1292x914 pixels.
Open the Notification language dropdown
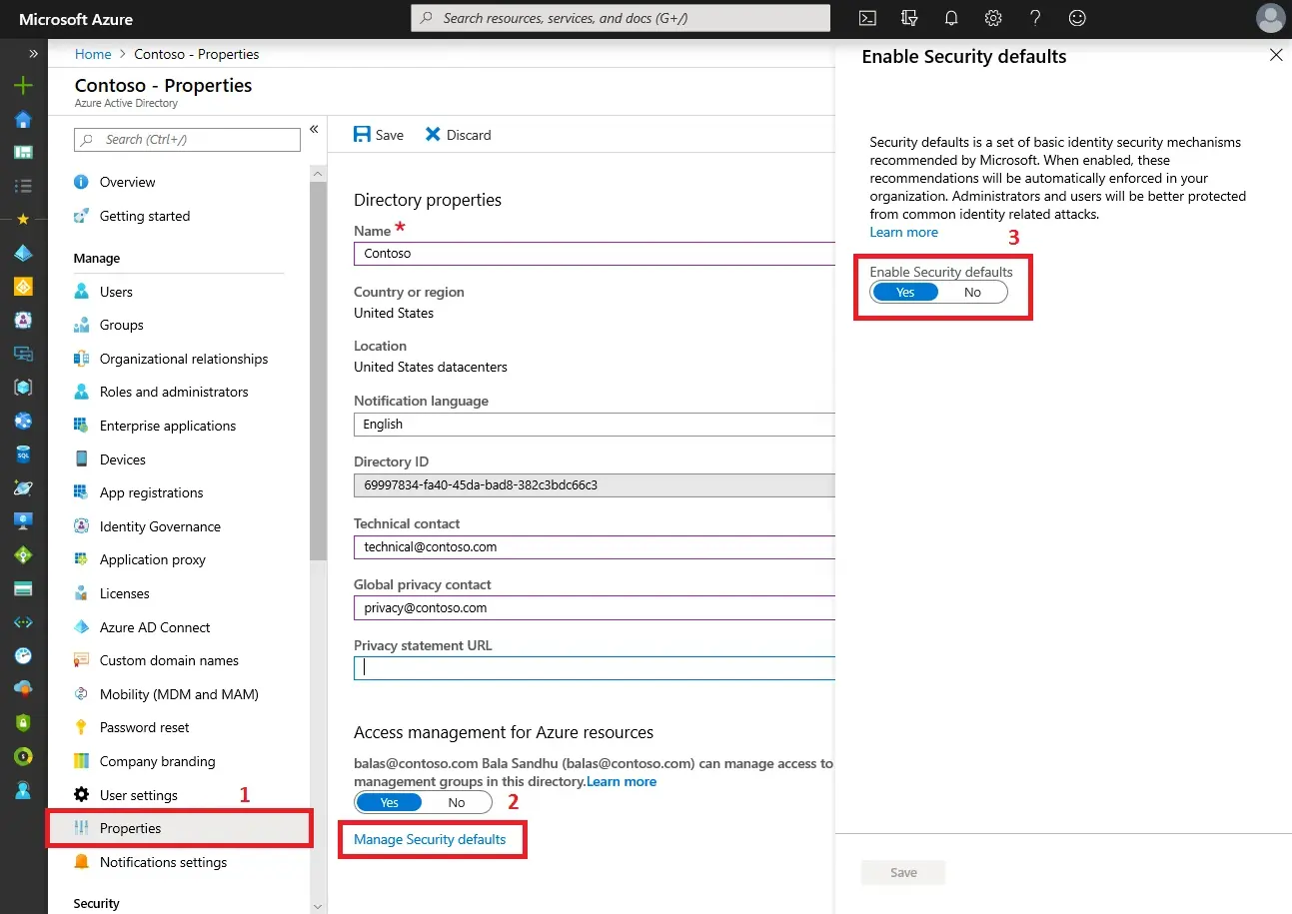click(x=594, y=425)
